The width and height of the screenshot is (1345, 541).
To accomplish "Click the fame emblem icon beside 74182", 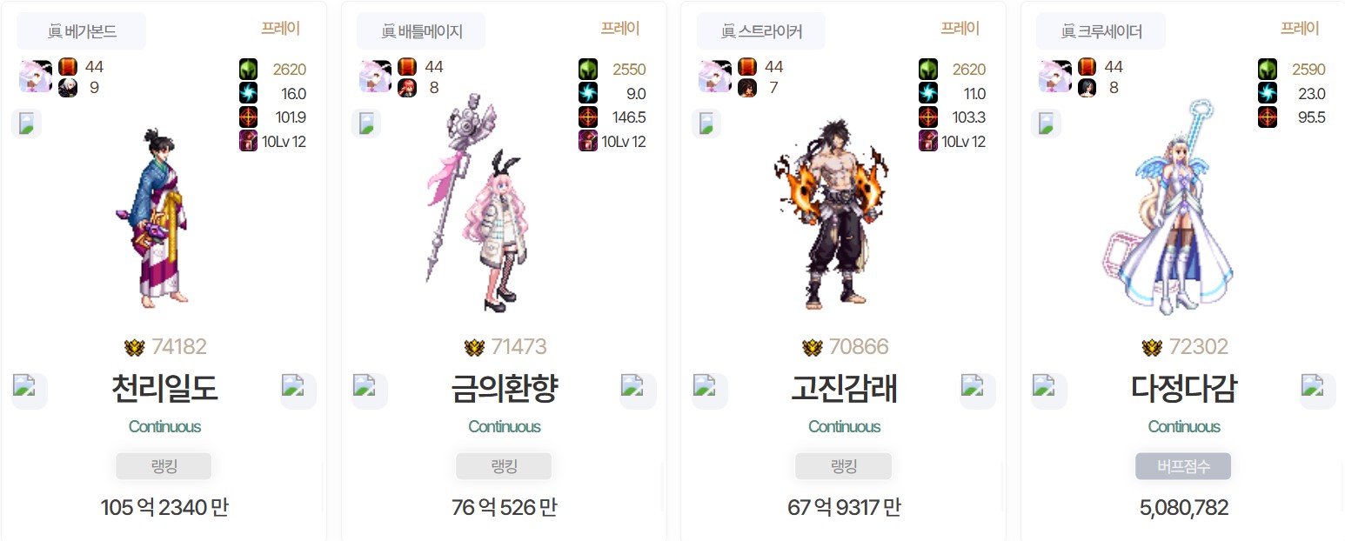I will [x=134, y=348].
